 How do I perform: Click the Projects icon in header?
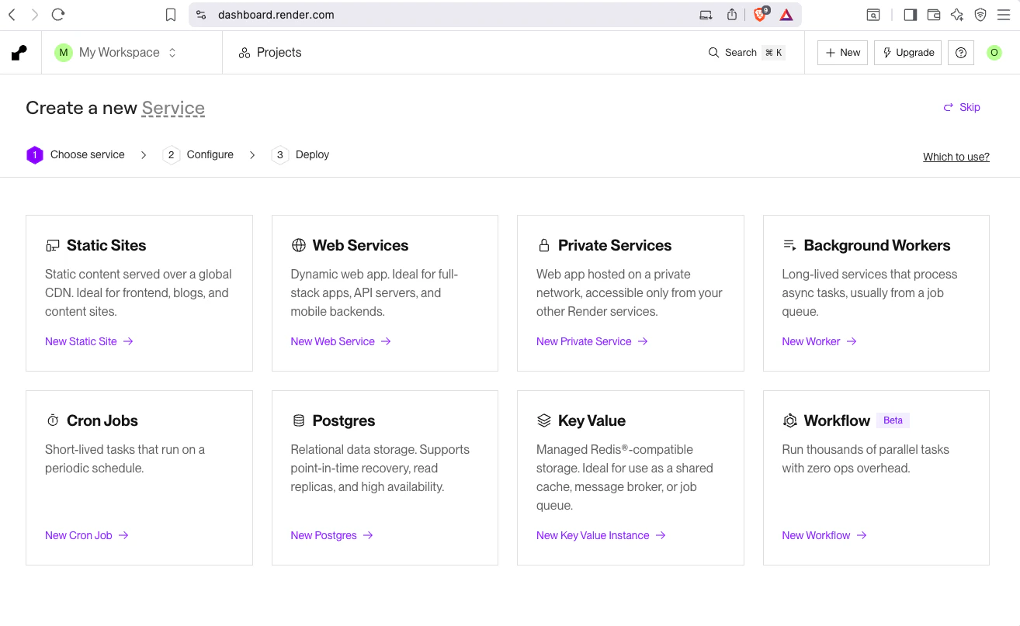245,53
